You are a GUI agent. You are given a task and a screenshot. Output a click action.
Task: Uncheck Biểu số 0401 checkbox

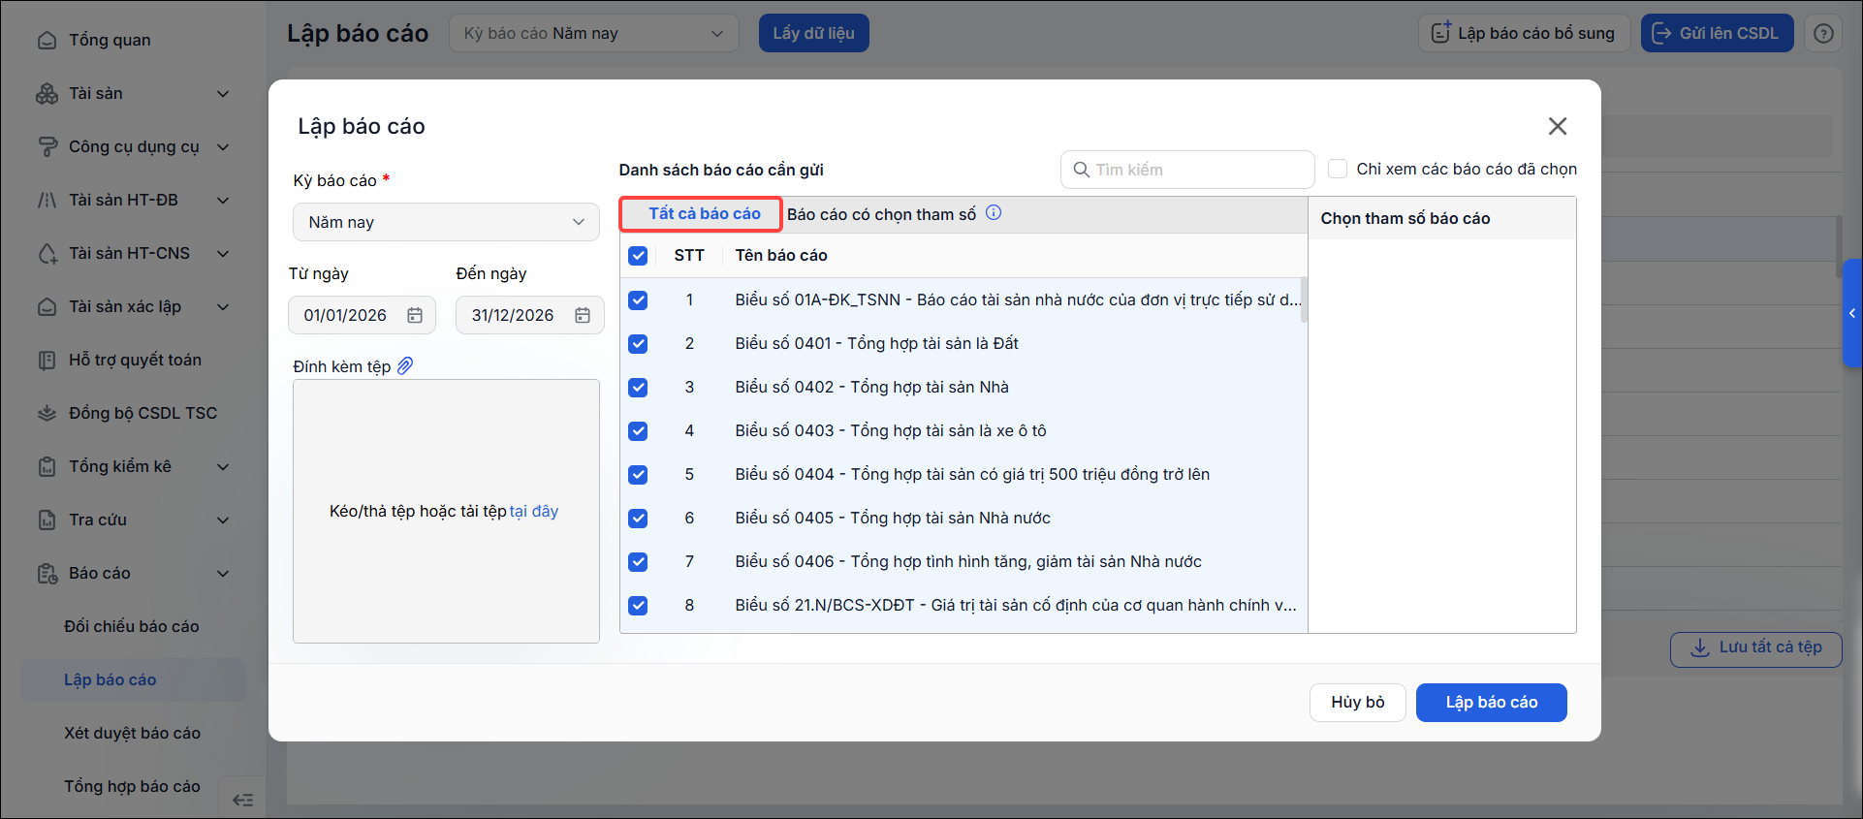click(638, 344)
